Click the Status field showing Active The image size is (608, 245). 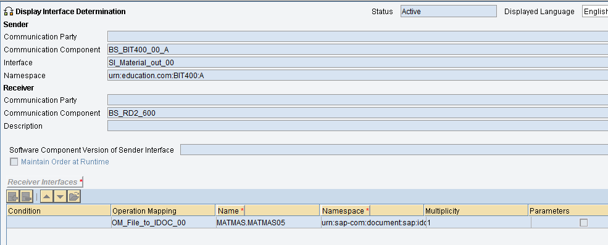click(449, 12)
